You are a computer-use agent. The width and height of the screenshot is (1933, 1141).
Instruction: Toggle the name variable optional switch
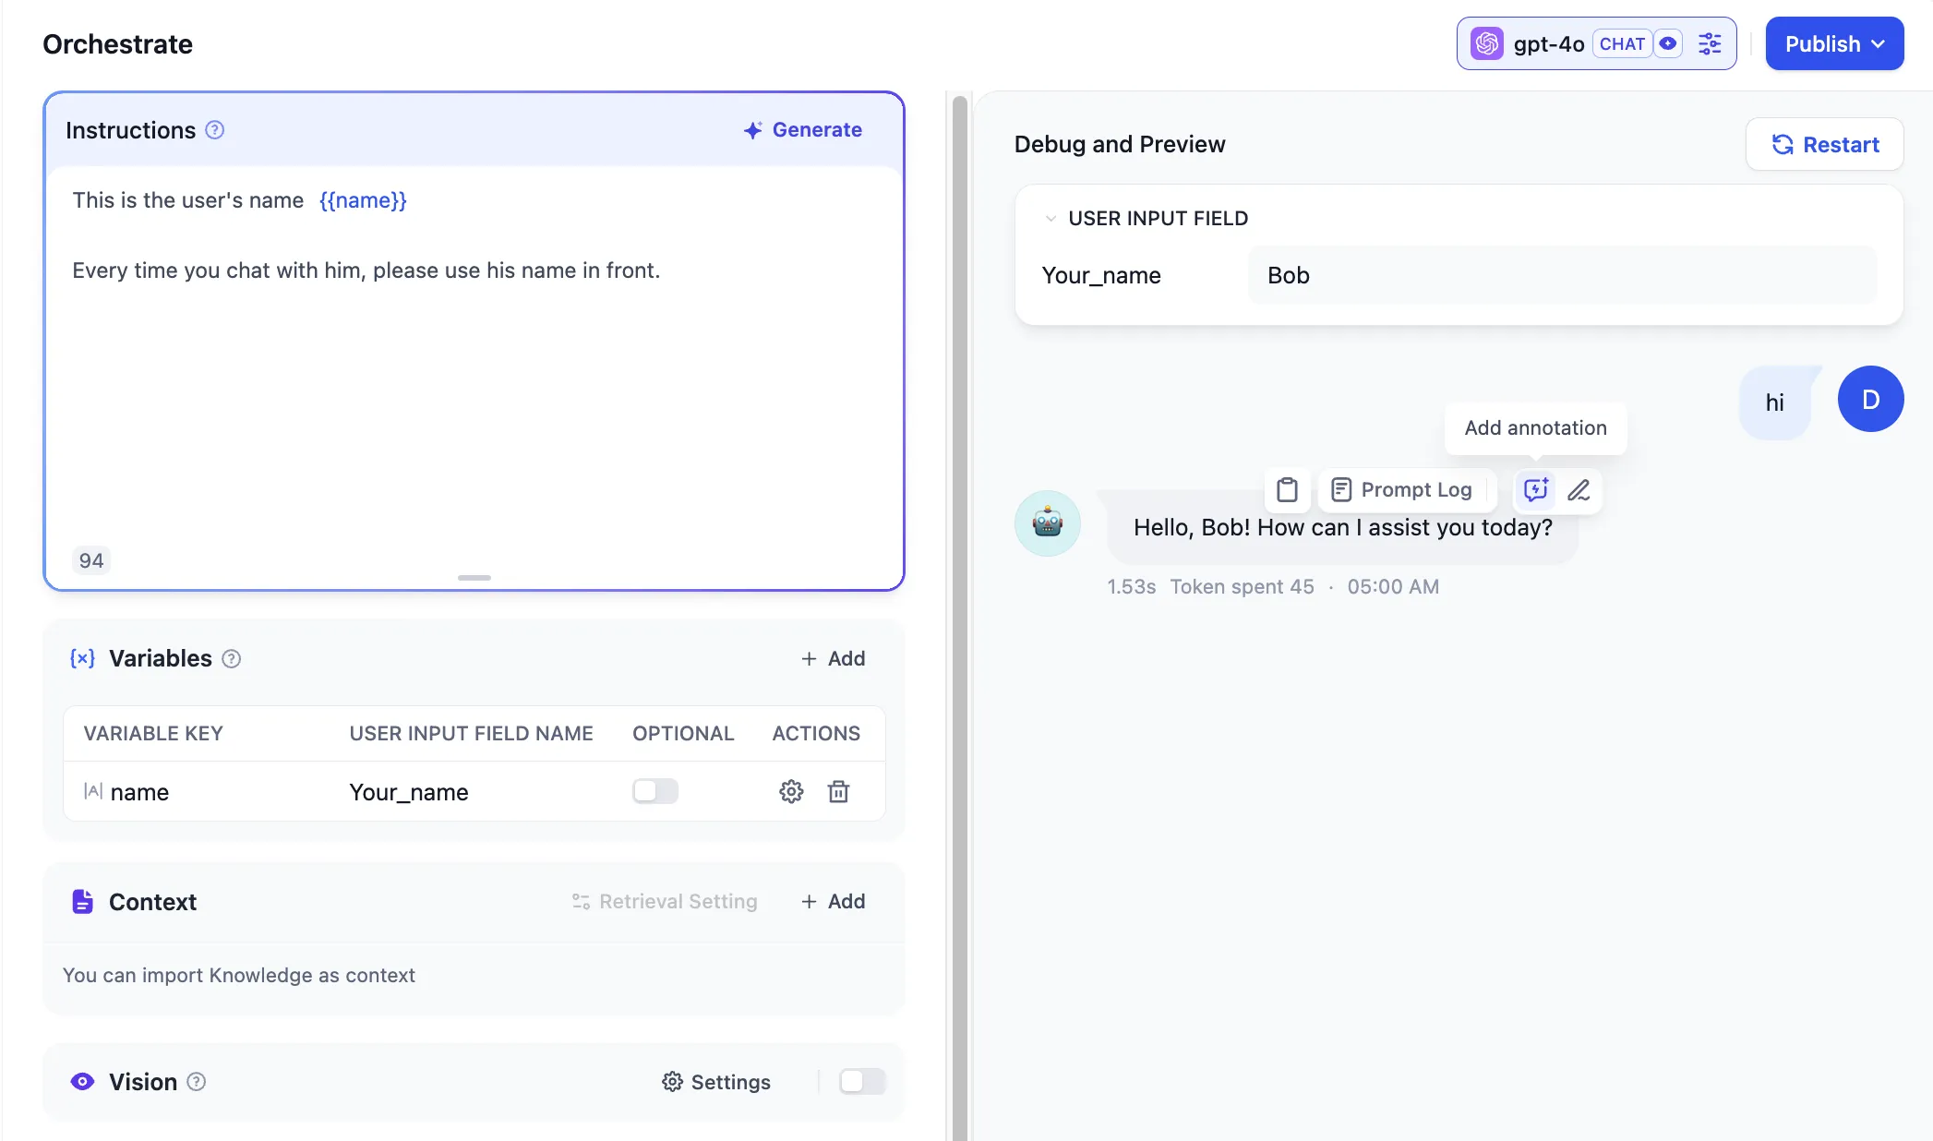coord(654,791)
